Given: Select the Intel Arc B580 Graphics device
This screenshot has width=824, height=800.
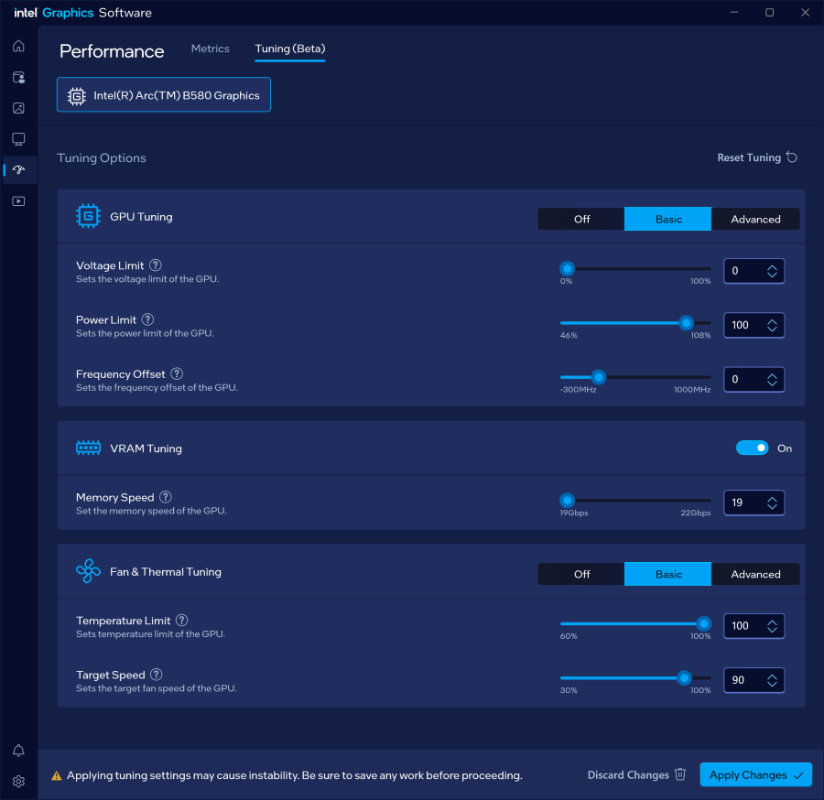Looking at the screenshot, I should 164,94.
